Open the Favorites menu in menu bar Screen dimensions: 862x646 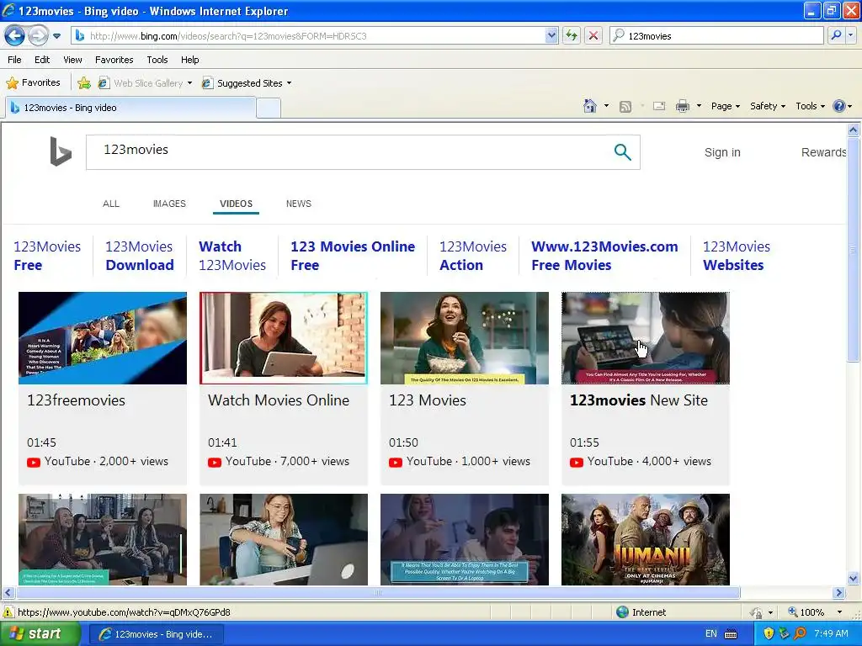click(114, 60)
